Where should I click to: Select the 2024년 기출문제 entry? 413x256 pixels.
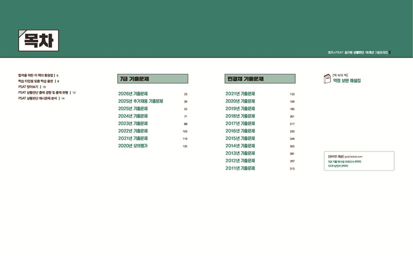click(x=133, y=116)
